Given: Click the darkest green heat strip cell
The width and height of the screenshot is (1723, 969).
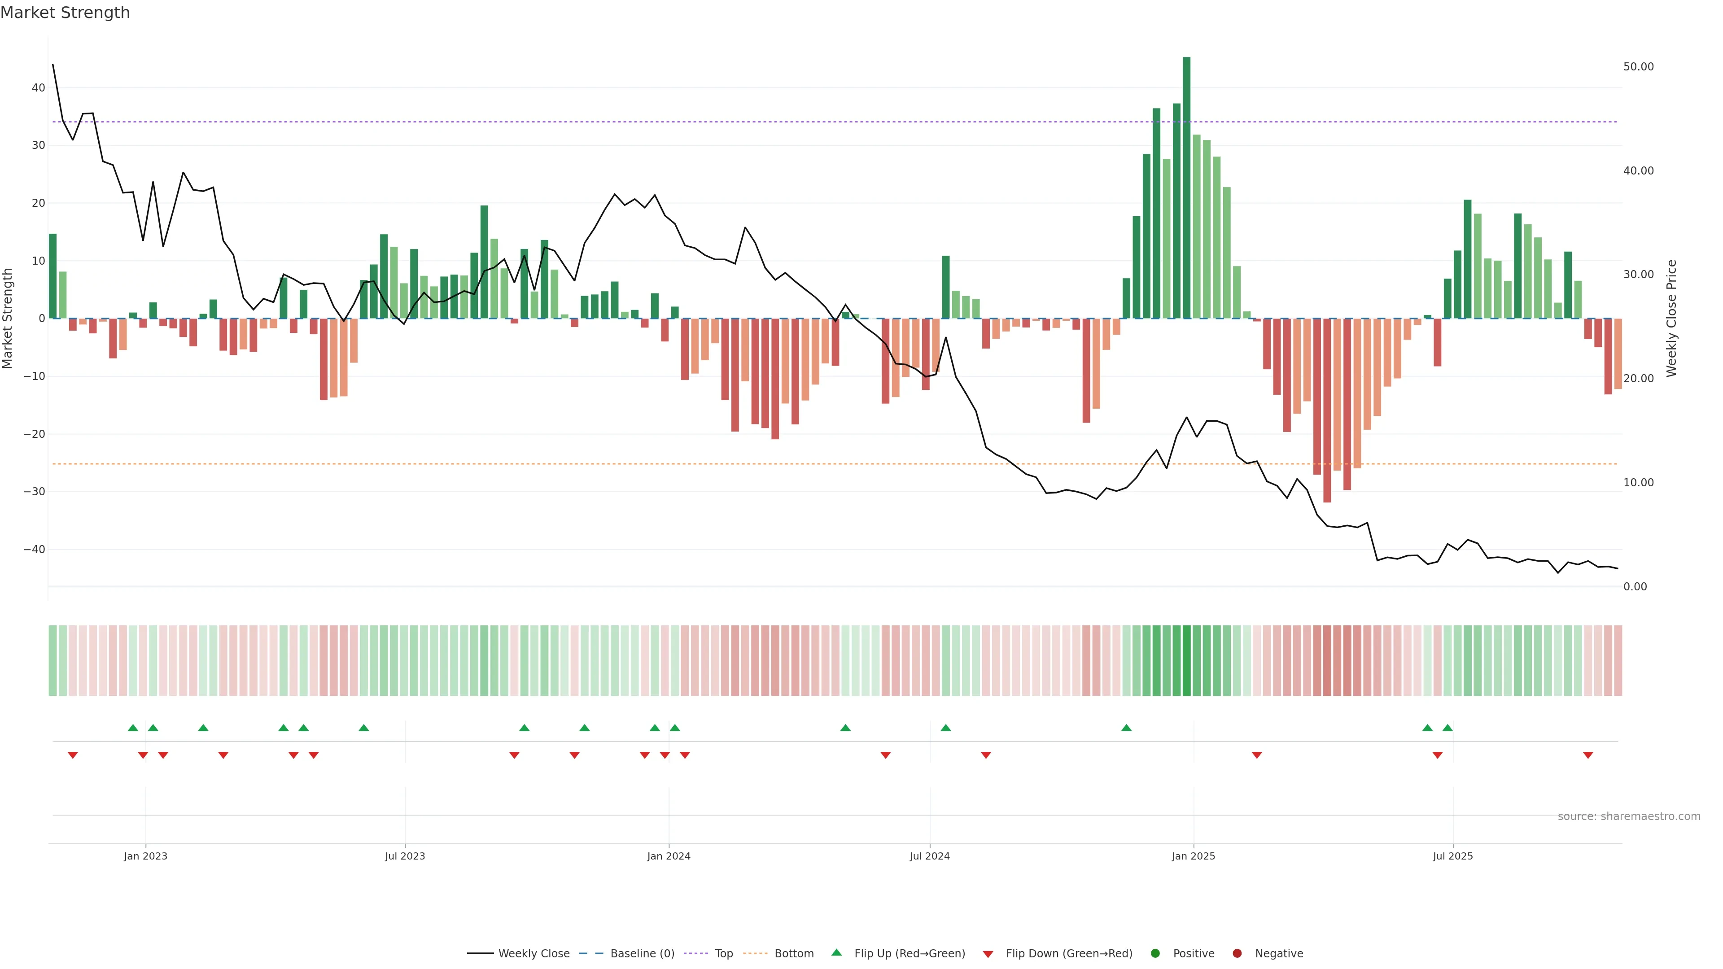Looking at the screenshot, I should pos(1186,661).
